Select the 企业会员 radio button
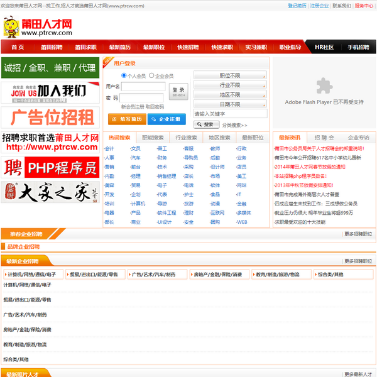The image size is (377, 377). 151,75
